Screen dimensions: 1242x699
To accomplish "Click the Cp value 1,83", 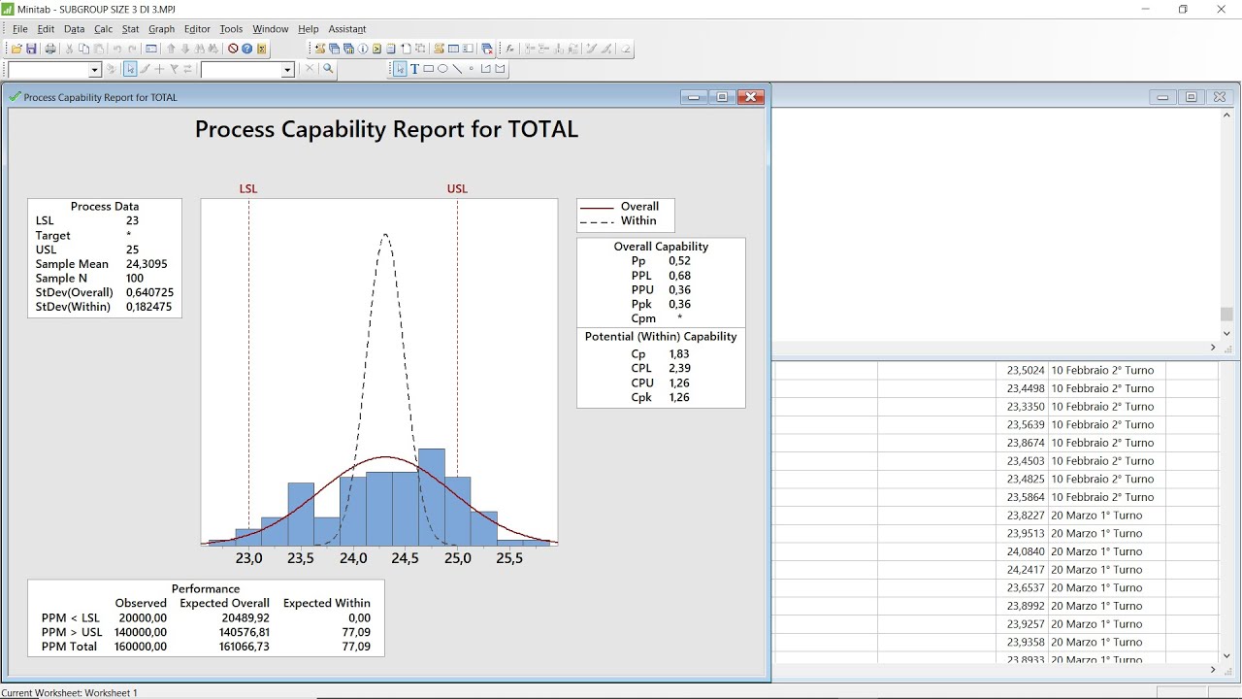I will 679,354.
